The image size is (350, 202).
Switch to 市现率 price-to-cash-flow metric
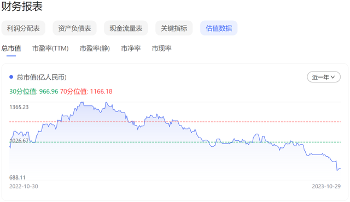[x=162, y=49]
